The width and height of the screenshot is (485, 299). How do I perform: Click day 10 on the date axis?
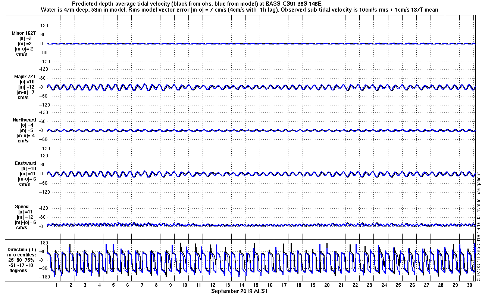[184, 285]
